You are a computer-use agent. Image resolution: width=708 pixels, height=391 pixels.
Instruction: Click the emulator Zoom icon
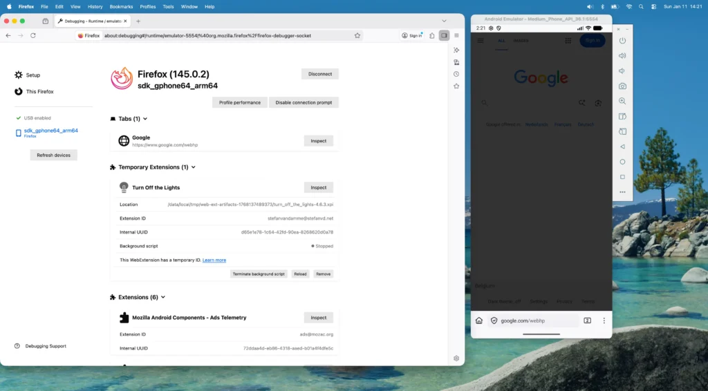[x=623, y=101]
